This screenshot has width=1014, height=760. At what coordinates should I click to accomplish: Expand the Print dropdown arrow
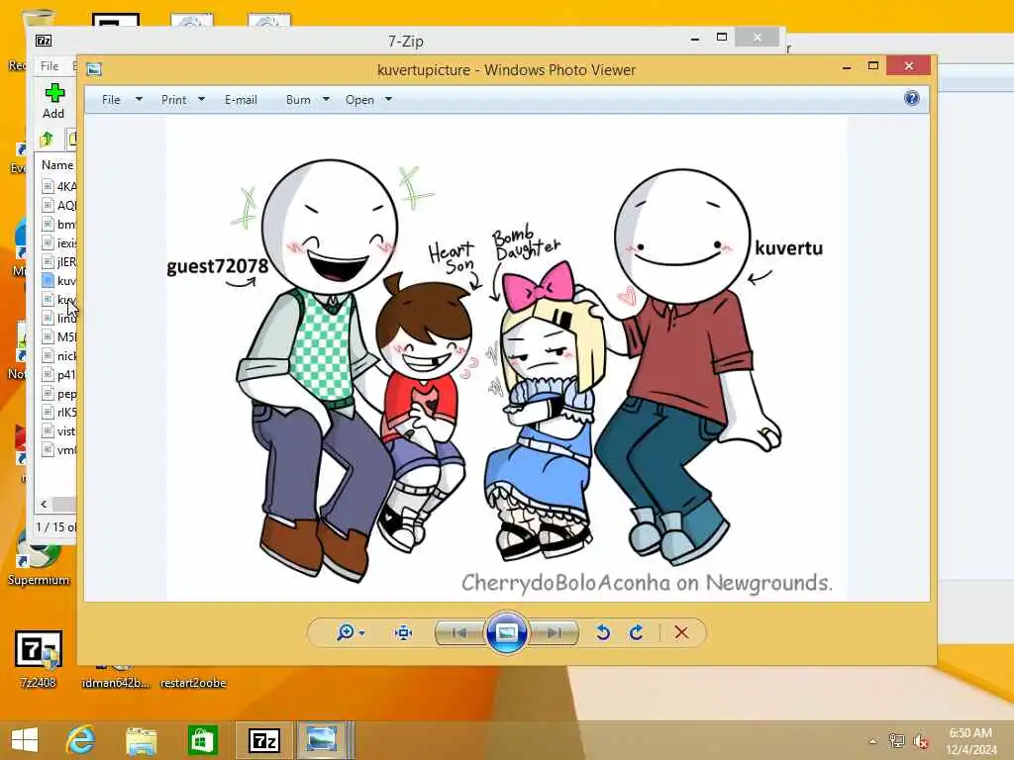(202, 100)
